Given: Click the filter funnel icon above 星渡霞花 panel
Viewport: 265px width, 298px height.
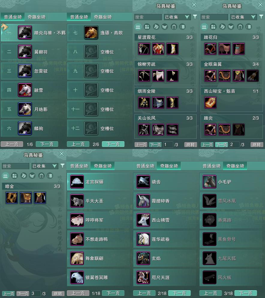Looking at the screenshot, I should pyautogui.click(x=195, y=17).
